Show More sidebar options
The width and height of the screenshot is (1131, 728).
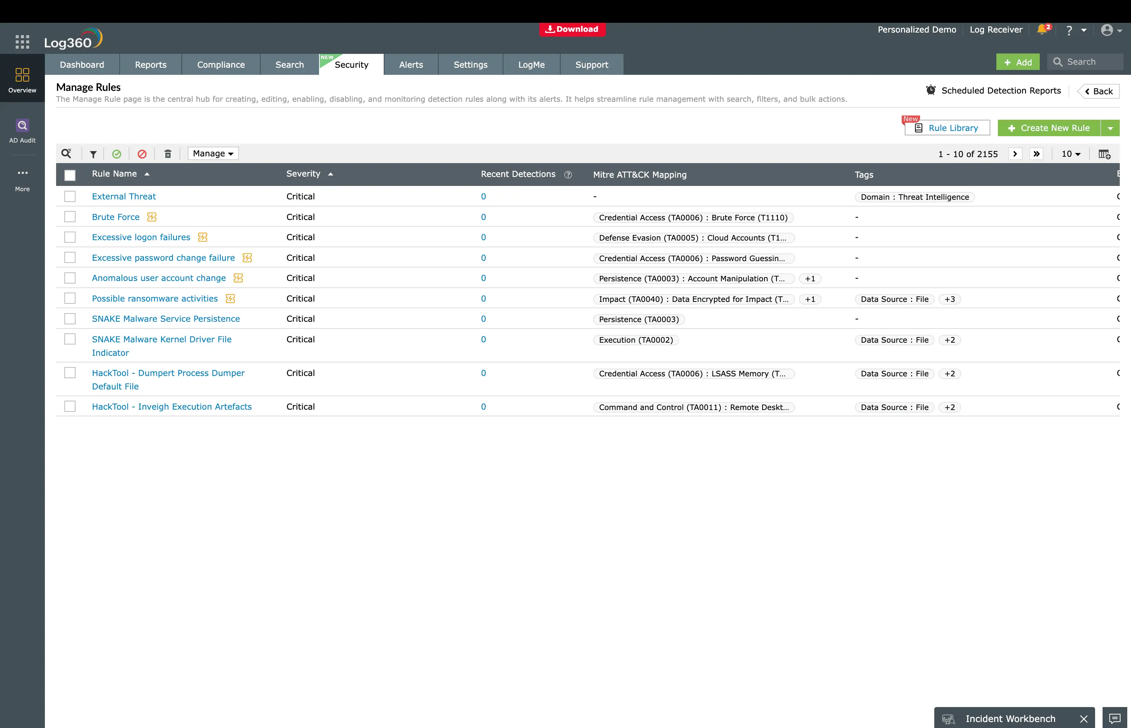click(x=22, y=180)
